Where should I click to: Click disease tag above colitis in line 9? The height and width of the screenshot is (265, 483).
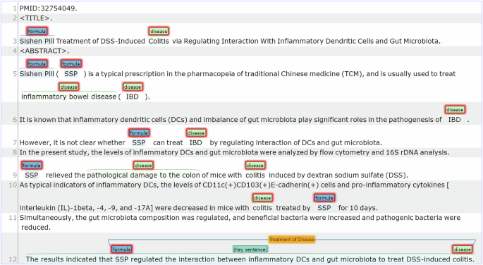pyautogui.click(x=255, y=166)
